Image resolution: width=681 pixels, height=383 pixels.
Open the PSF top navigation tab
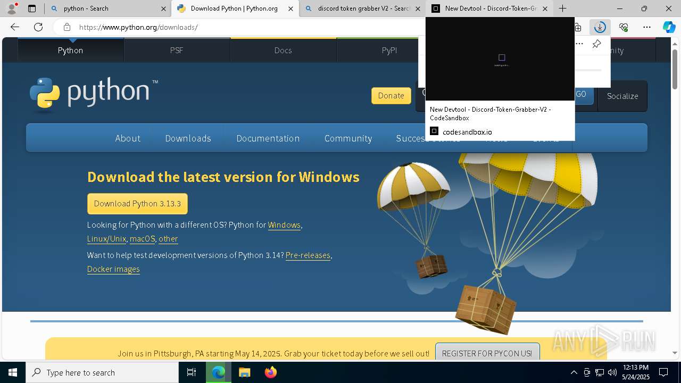coord(177,50)
